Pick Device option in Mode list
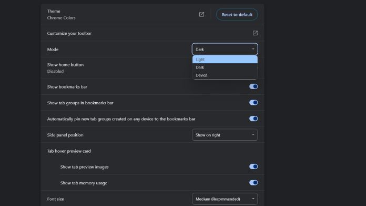 pos(225,75)
